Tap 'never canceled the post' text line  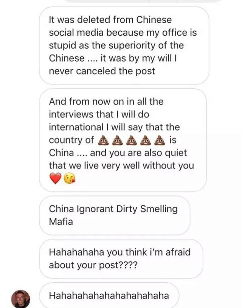(102, 71)
